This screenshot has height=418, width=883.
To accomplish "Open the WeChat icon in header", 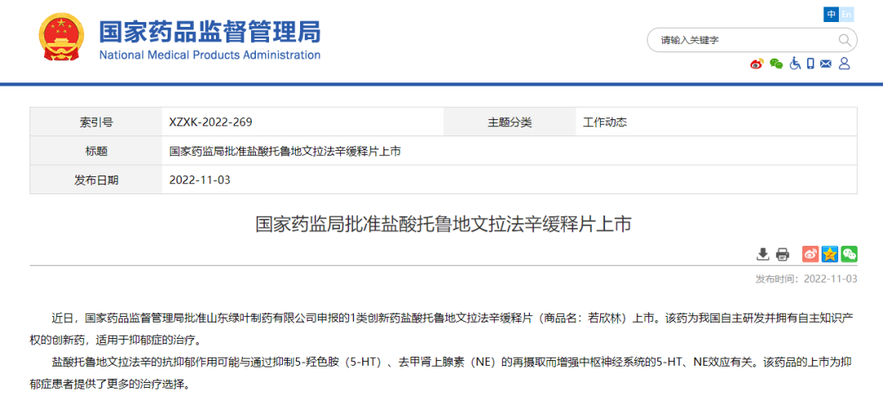I will click(776, 64).
